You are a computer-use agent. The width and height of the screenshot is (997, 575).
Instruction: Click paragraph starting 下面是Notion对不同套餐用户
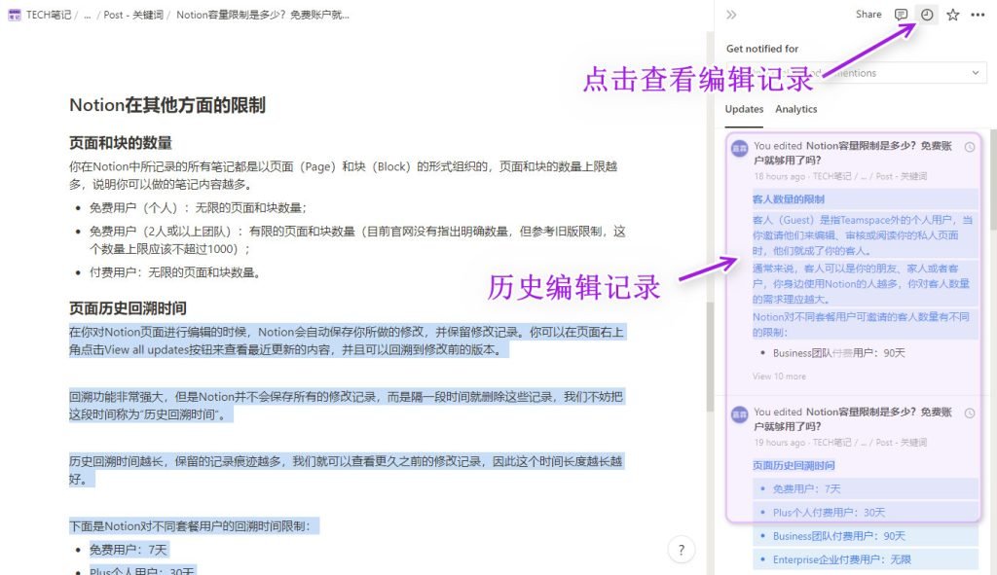pyautogui.click(x=190, y=526)
